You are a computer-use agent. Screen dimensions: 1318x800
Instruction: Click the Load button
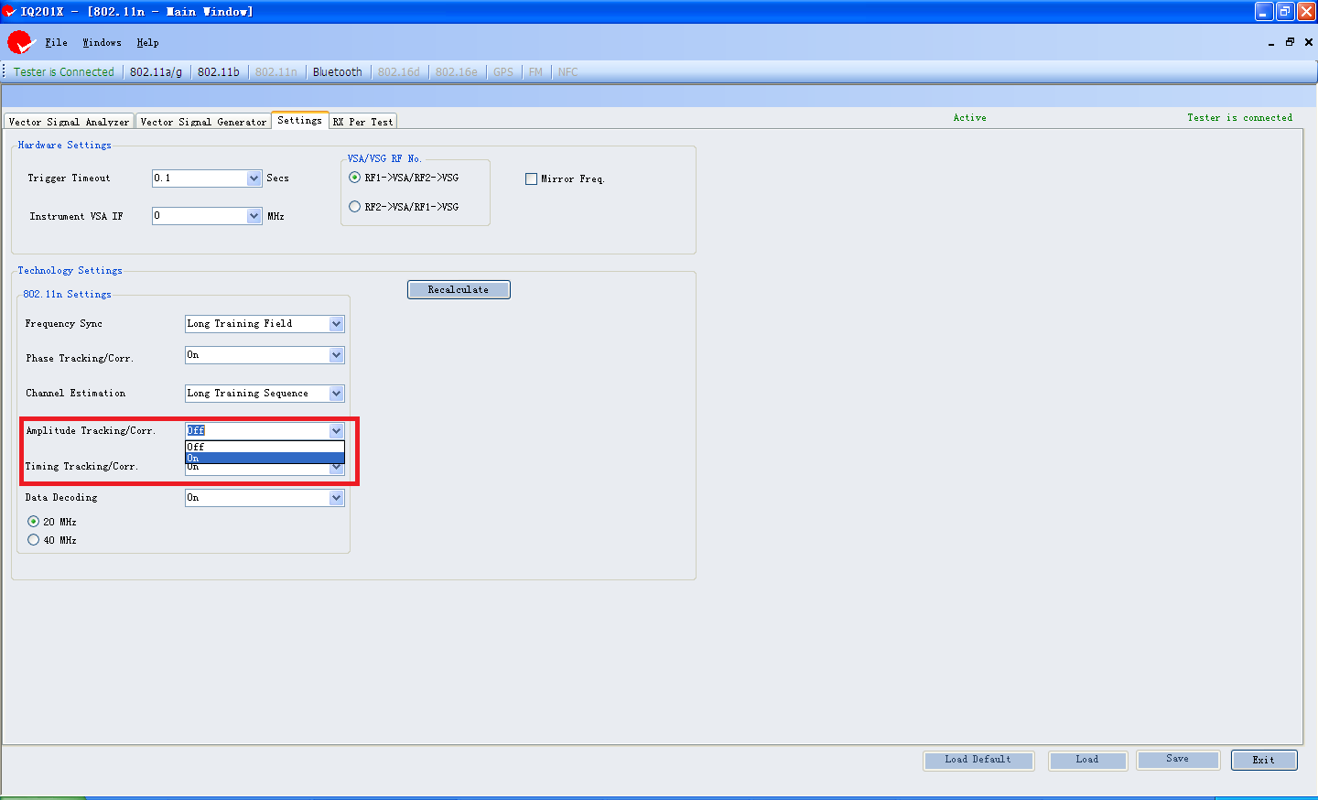(x=1087, y=760)
